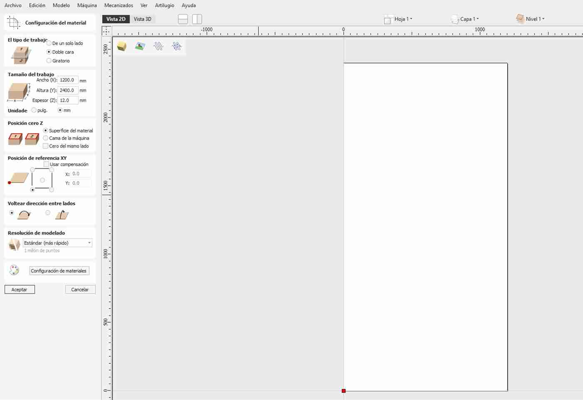This screenshot has width=583, height=400.
Task: Click the Hoja 1 sheet icon
Action: (388, 19)
